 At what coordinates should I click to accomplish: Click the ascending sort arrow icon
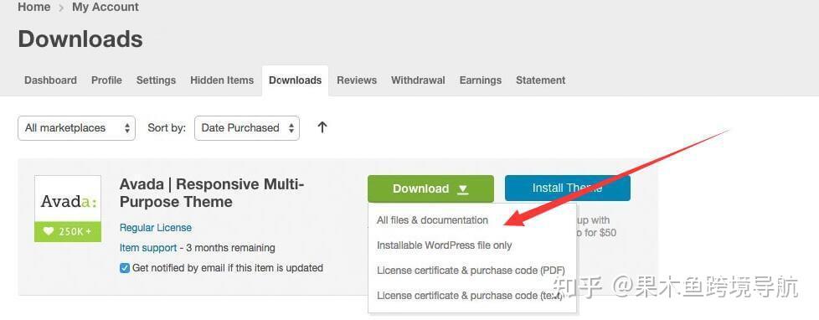[x=322, y=127]
